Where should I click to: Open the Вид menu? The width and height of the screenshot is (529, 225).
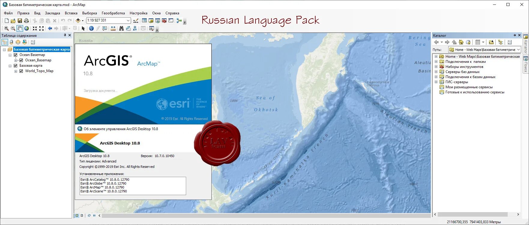pyautogui.click(x=37, y=13)
